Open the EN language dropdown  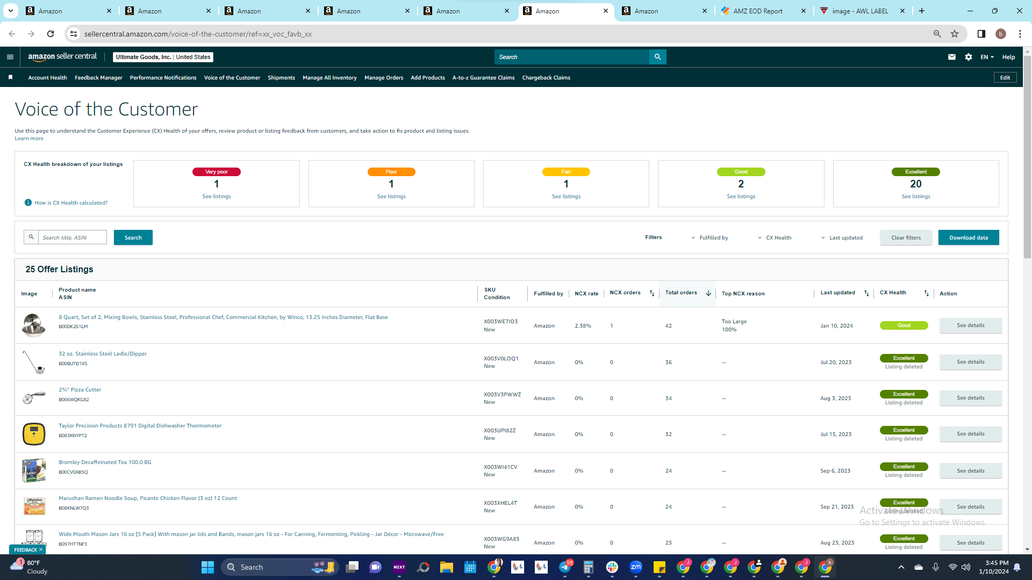click(x=987, y=57)
